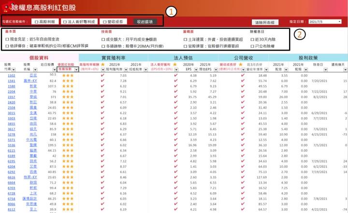
Task: Select the three-star rating in the 8112 row
Action: tap(68, 209)
